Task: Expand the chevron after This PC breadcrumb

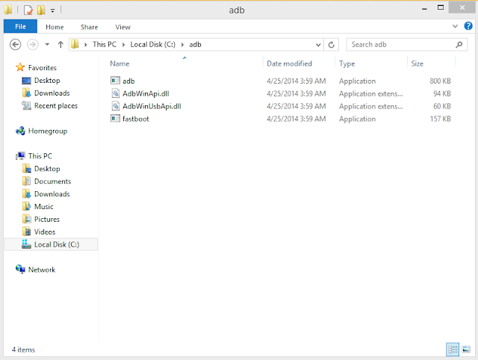Action: point(123,45)
